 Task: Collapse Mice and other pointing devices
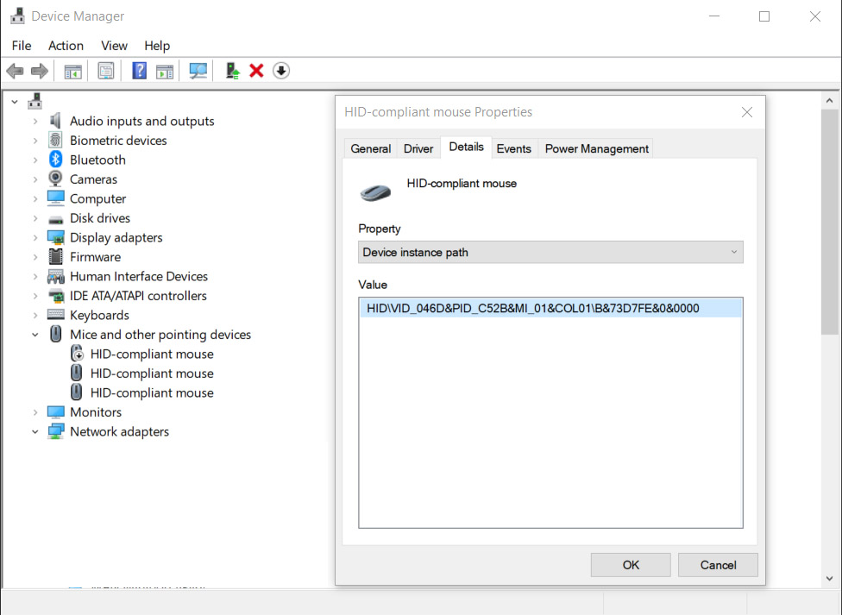(x=35, y=335)
